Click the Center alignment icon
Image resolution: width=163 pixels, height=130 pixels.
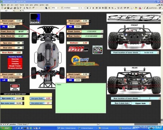click(100, 8)
